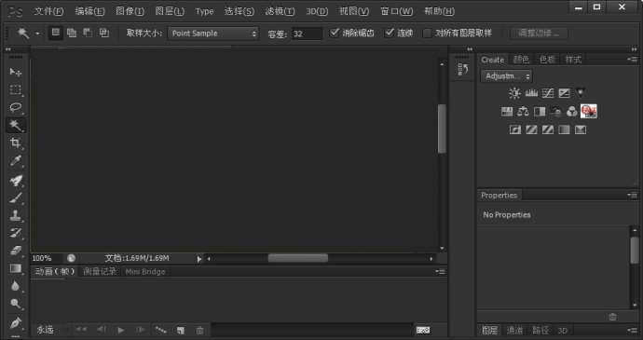
Task: Switch to the 测量记录 tab
Action: pos(100,271)
